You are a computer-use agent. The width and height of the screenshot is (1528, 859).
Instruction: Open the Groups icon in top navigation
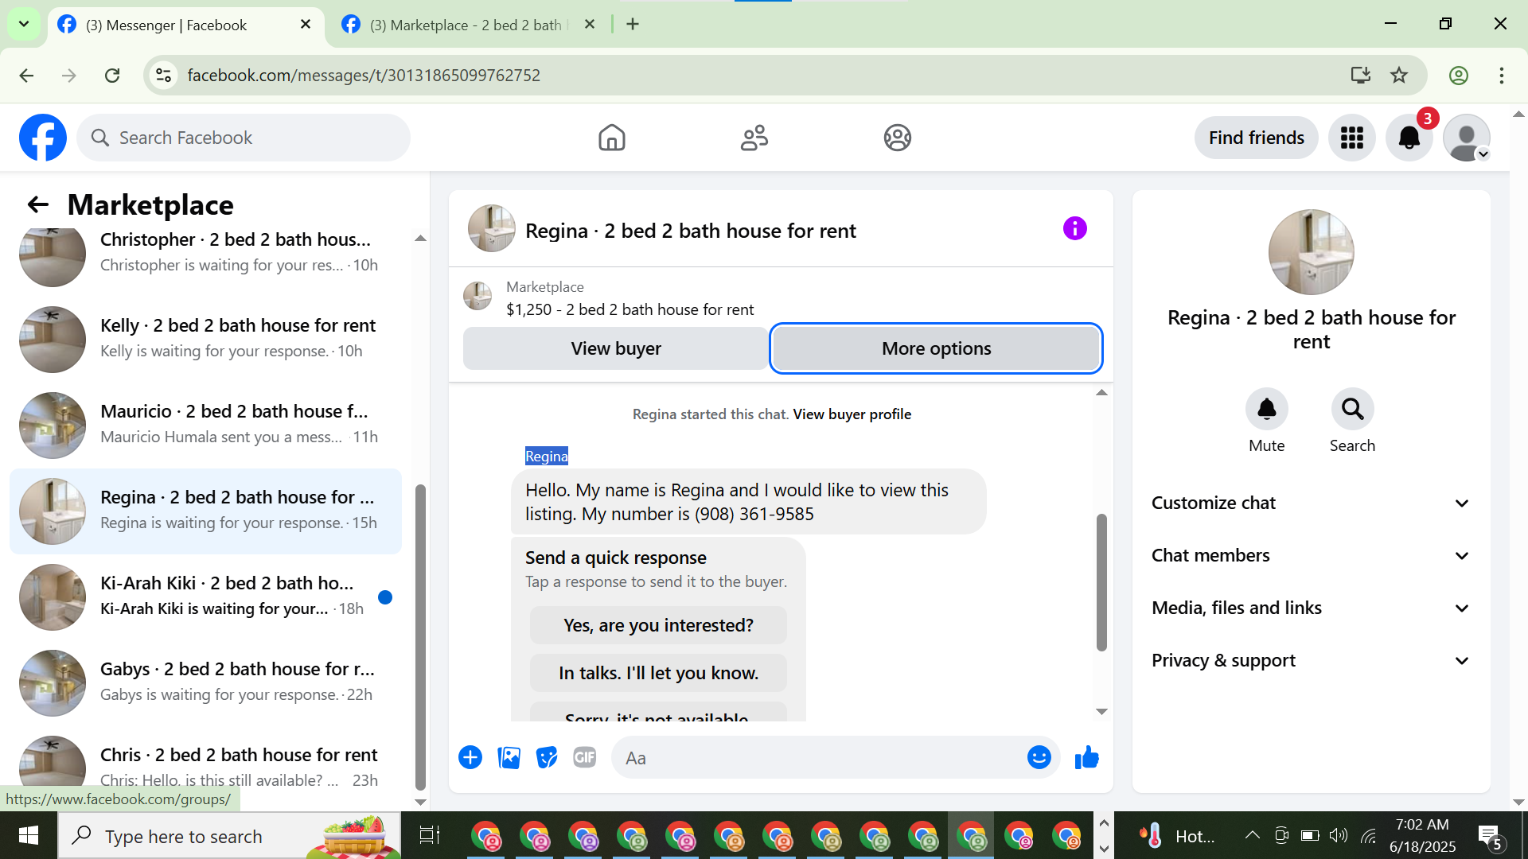tap(897, 138)
